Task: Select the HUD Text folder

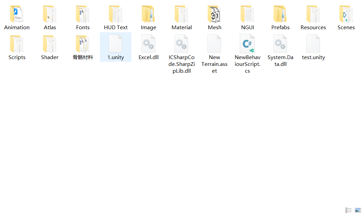Action: (x=115, y=15)
